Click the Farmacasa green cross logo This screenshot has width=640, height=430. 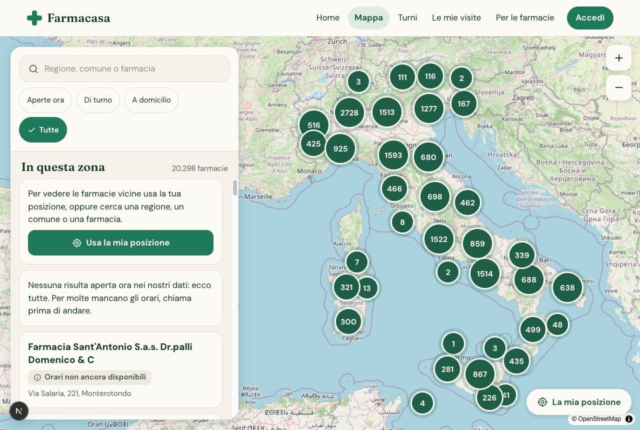click(x=34, y=18)
